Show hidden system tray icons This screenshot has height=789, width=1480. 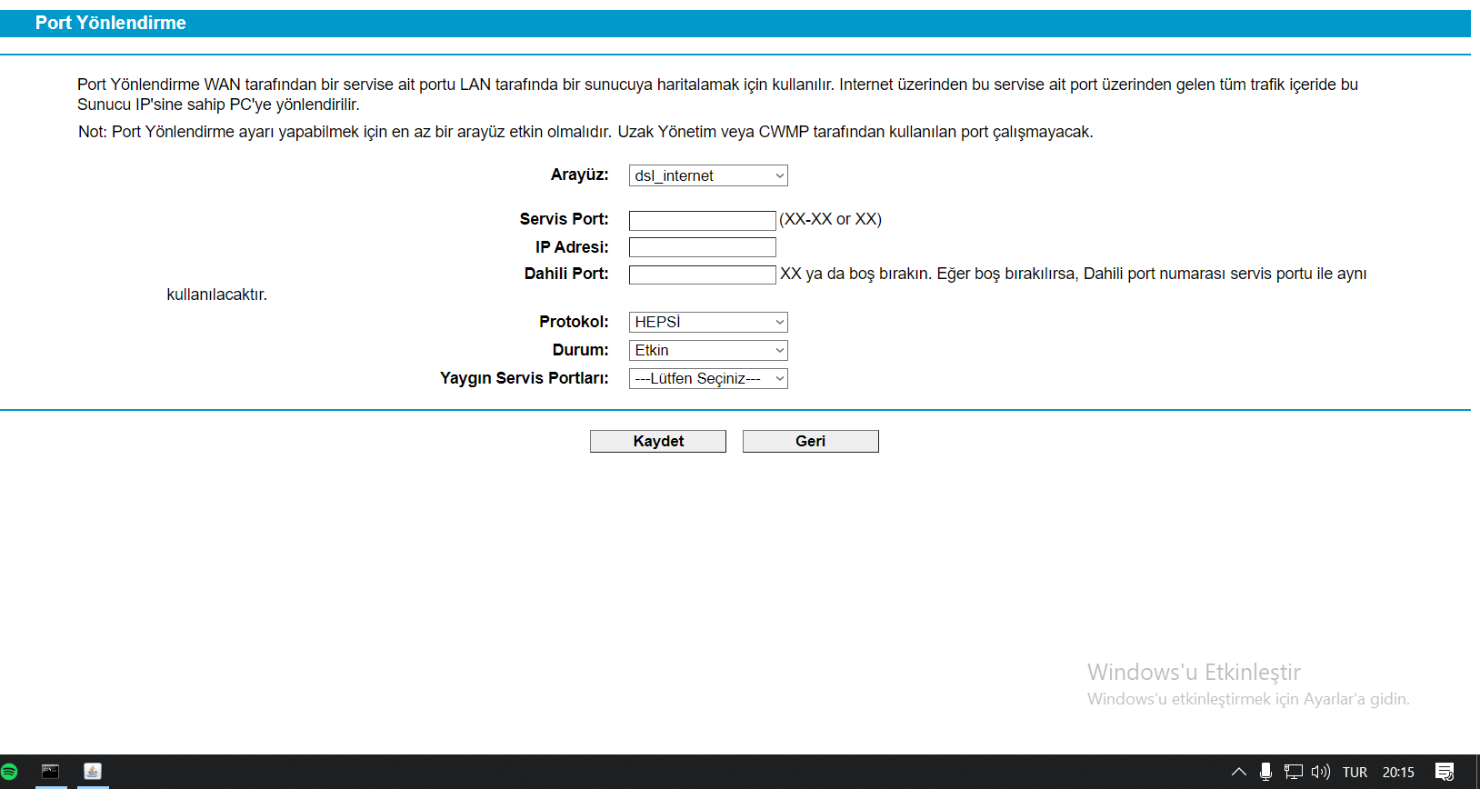click(1238, 772)
